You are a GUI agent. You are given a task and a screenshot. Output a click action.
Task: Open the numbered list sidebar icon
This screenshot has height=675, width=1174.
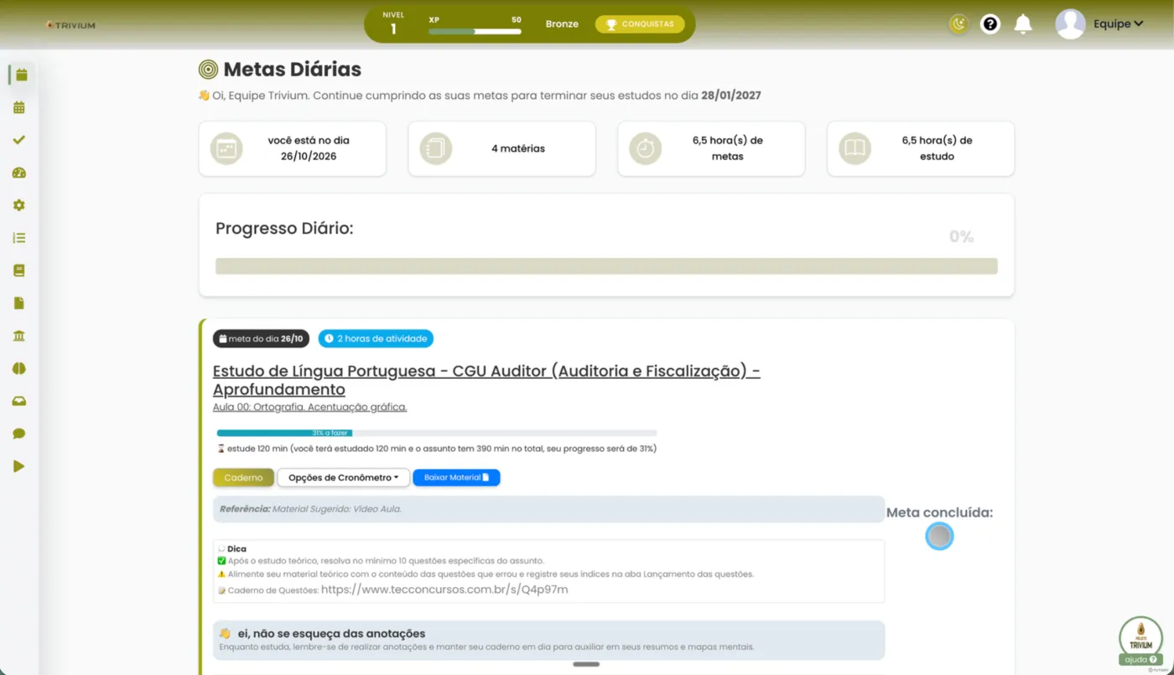pos(19,238)
